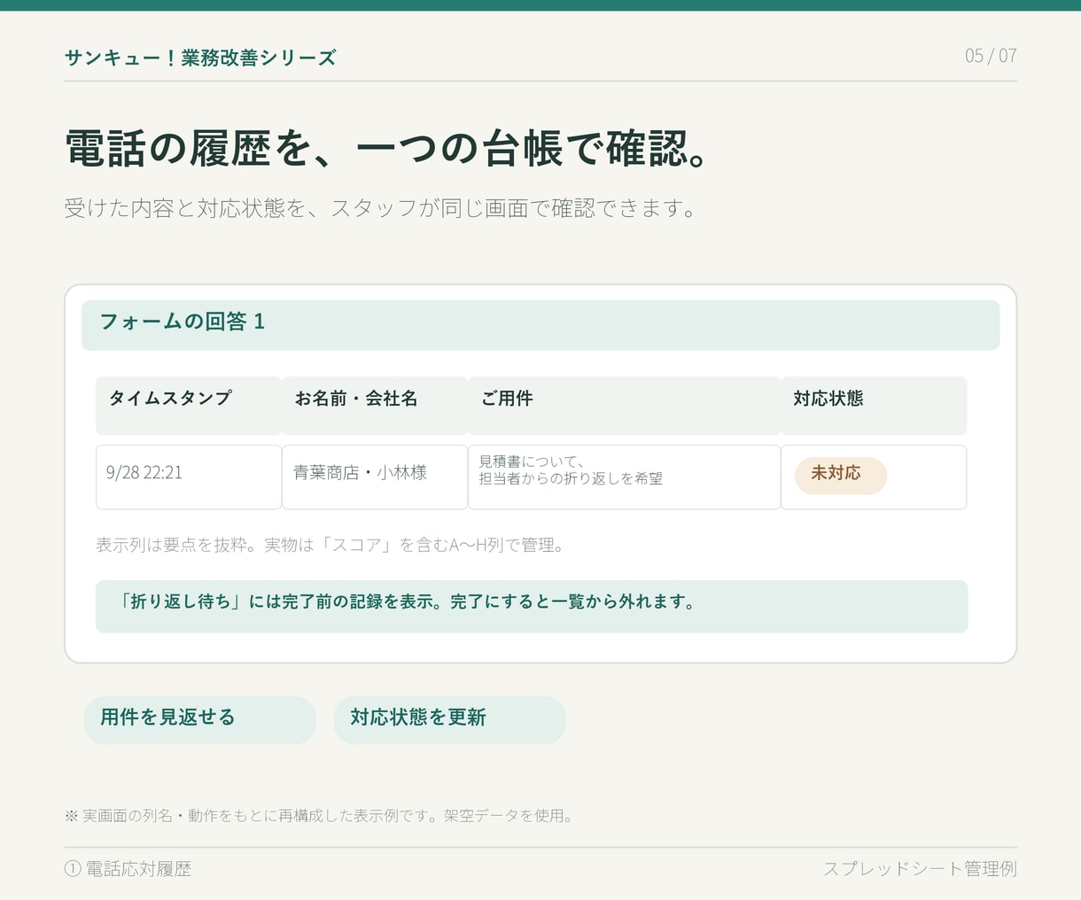Click the 見積書について inquiry cell
This screenshot has width=1081, height=900.
point(624,477)
